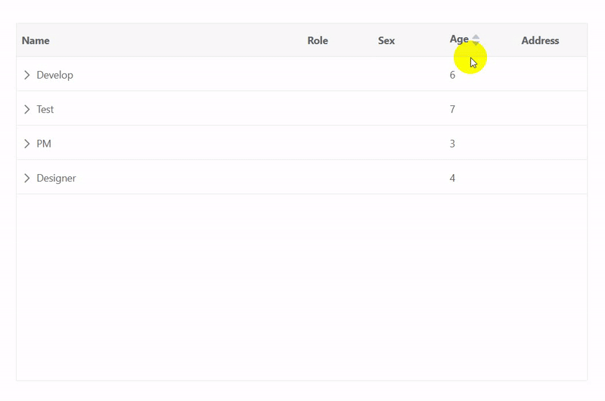The width and height of the screenshot is (605, 401).
Task: Expand the Develop row
Action: coord(27,75)
